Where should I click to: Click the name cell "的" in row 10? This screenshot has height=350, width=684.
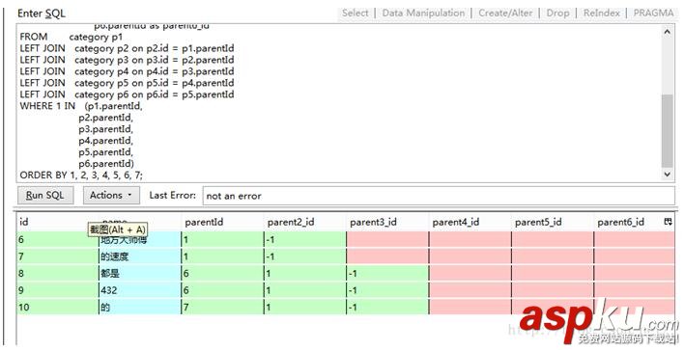click(139, 307)
